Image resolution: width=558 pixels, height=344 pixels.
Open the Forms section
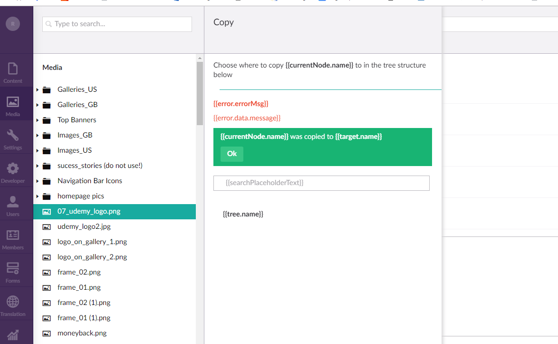[x=13, y=273]
